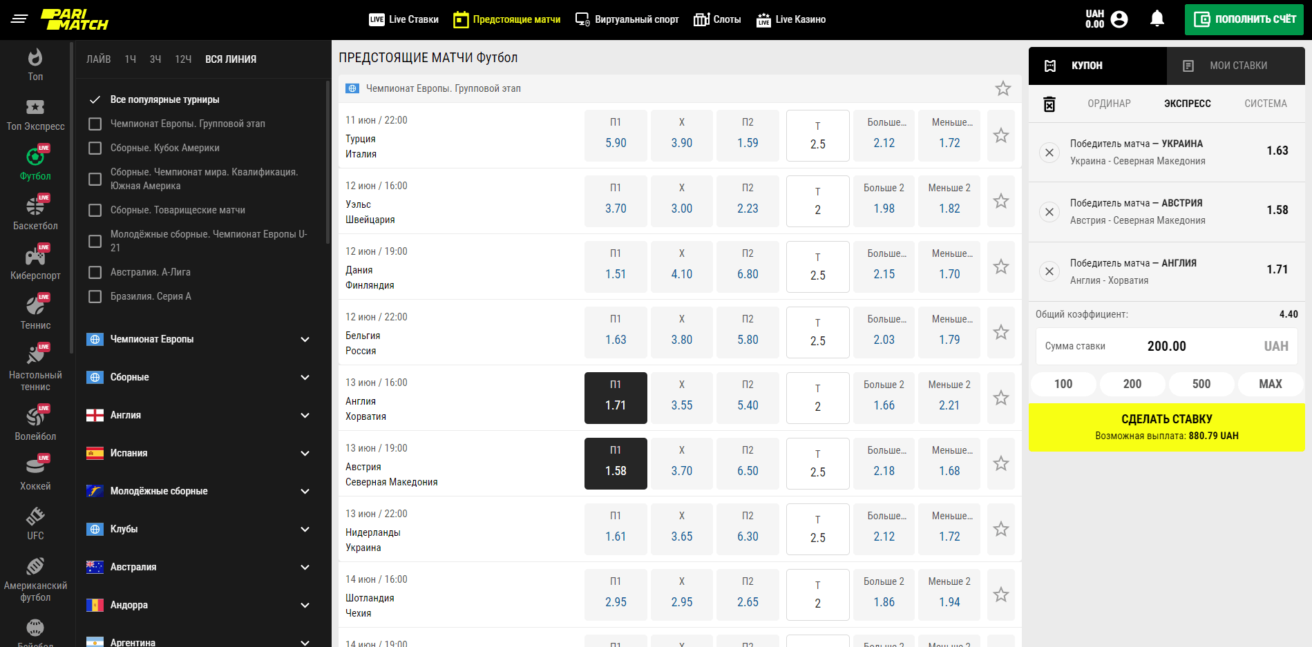Expand the Чемпионат Европы section
Viewport: 1312px width, 647px height.
(305, 339)
